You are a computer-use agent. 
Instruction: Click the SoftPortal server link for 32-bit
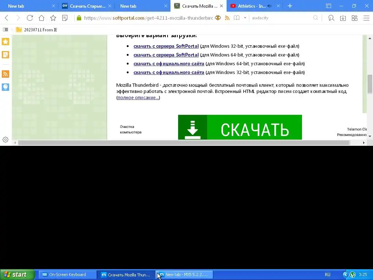point(166,46)
